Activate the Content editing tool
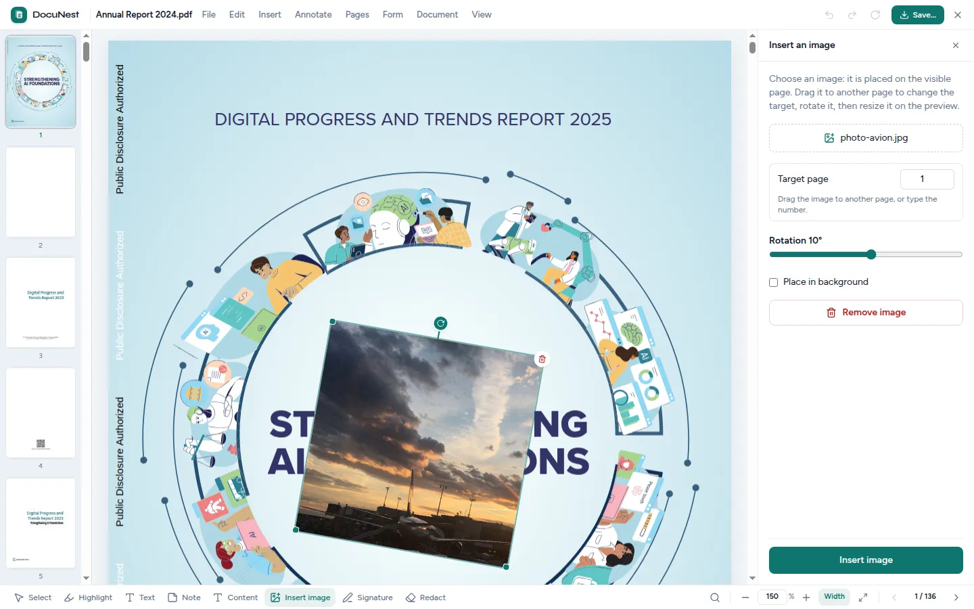The image size is (974, 609). pyautogui.click(x=235, y=597)
